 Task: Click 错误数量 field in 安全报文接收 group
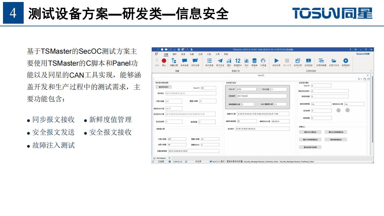pos(321,118)
